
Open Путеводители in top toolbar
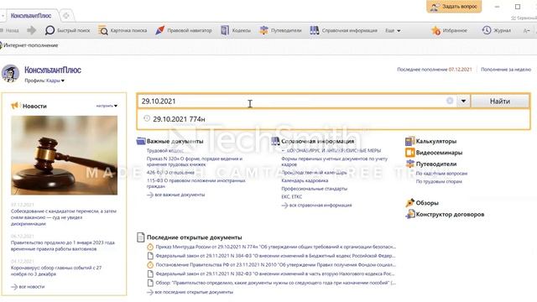(x=280, y=30)
